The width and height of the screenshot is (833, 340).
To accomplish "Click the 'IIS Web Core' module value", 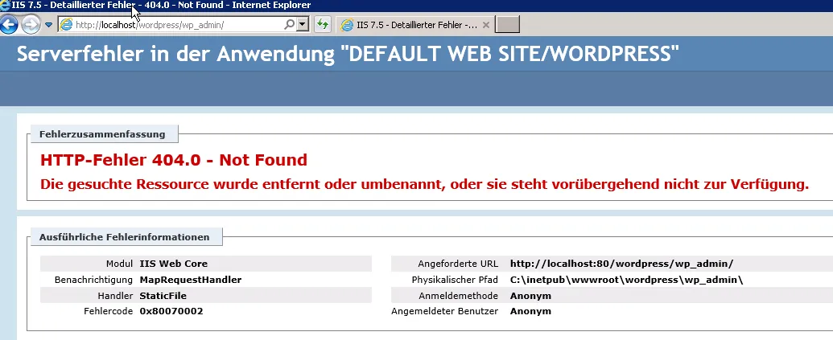I will 174,264.
